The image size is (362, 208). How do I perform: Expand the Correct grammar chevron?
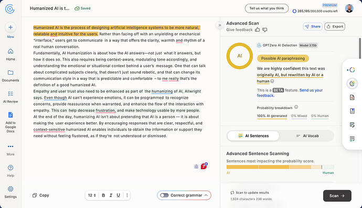(x=206, y=195)
